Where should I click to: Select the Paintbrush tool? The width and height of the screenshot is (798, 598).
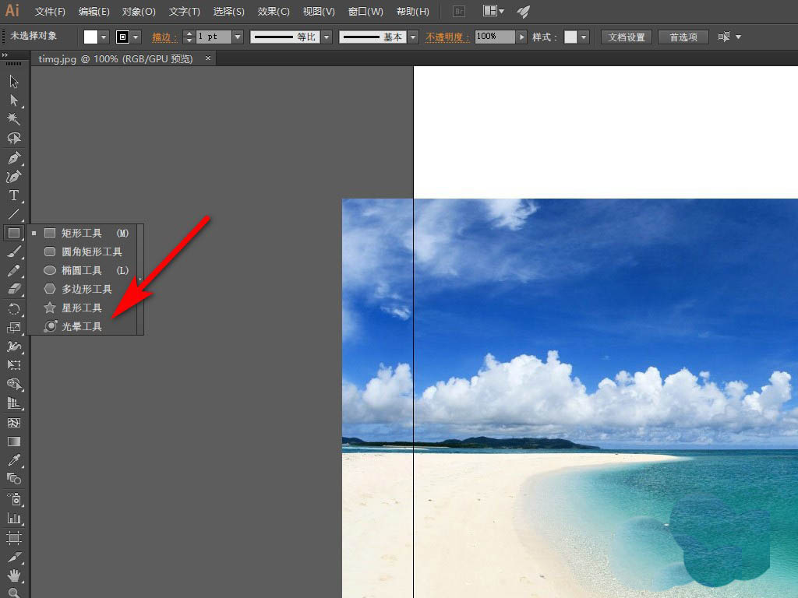(x=14, y=252)
